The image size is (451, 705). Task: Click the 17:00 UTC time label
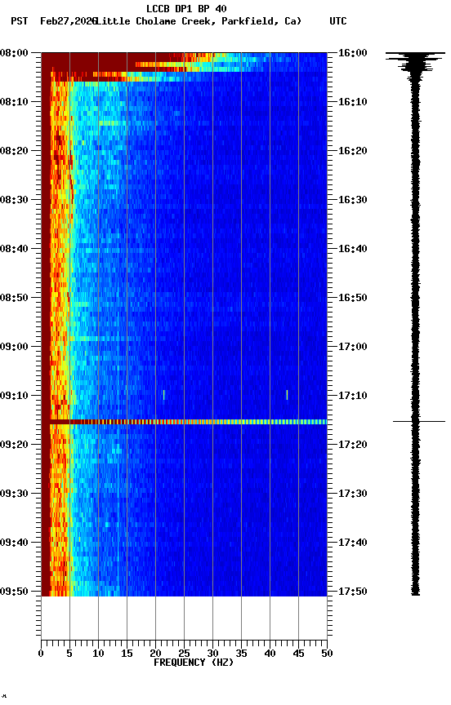[353, 347]
